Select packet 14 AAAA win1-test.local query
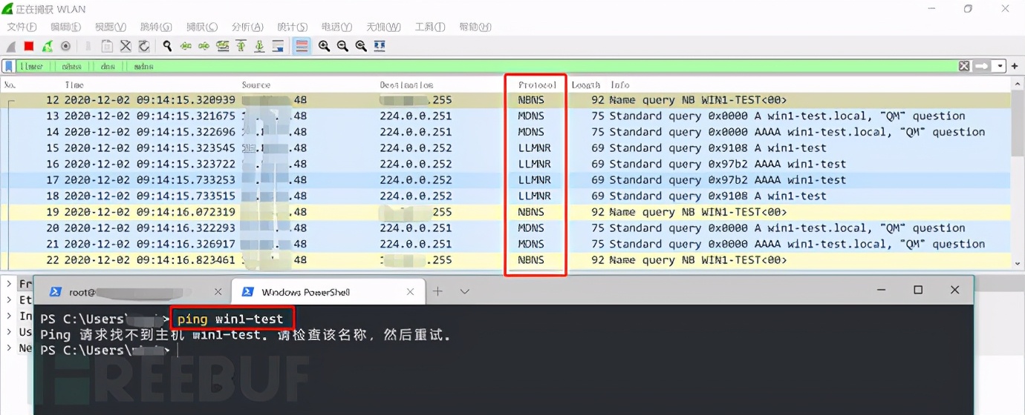Screen dimensions: 1025x415 pyautogui.click(x=506, y=132)
